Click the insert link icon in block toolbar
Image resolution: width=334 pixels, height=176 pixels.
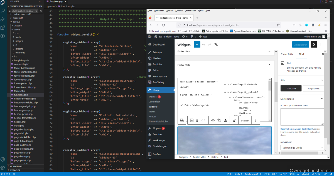[x=213, y=120]
